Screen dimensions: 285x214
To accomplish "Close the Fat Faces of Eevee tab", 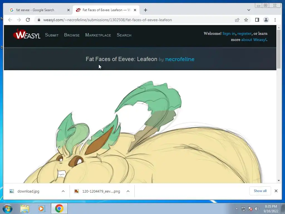I will (135, 10).
